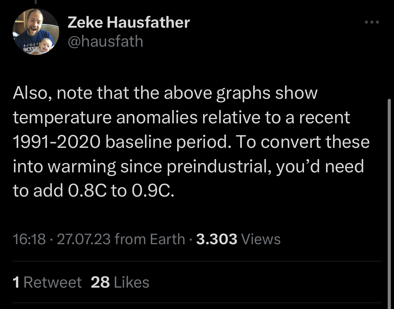
Task: Select the tweet text starting with 'Also, note'
Action: (x=191, y=142)
